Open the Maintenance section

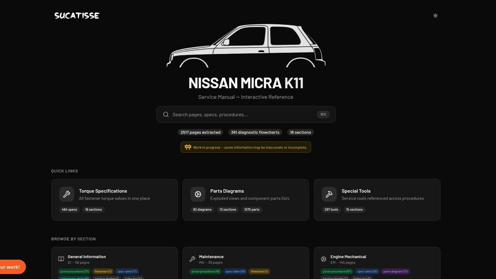(x=246, y=263)
